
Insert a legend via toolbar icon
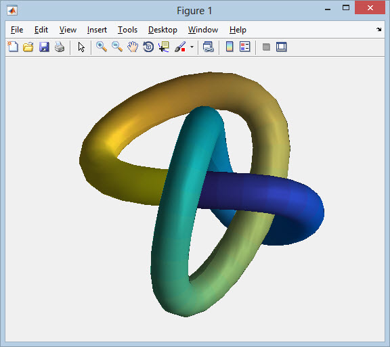[x=244, y=47]
